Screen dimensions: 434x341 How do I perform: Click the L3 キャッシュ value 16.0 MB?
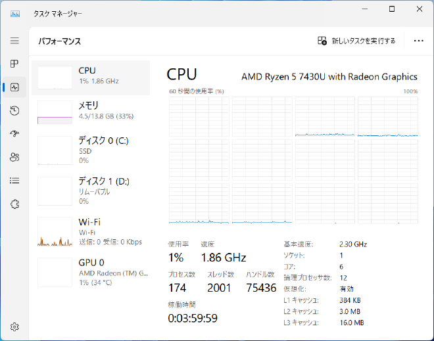coord(352,323)
